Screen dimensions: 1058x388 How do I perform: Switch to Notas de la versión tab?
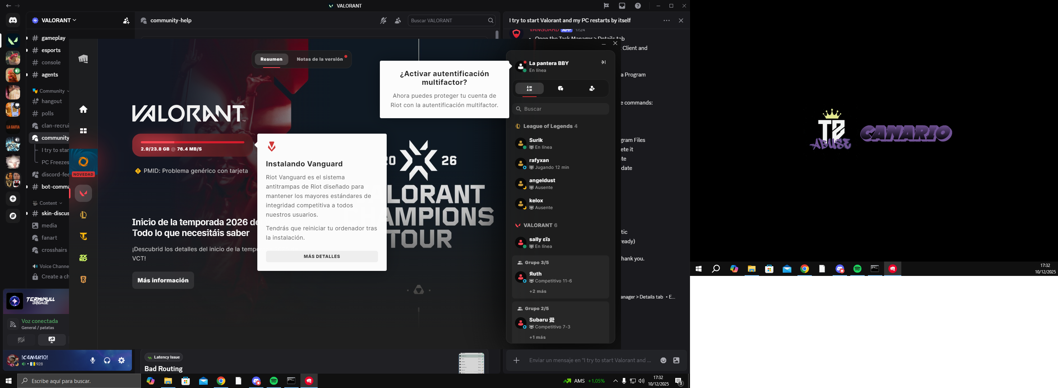[x=319, y=59]
